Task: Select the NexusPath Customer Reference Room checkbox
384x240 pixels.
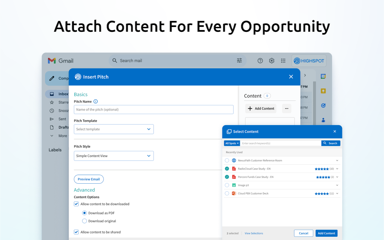Action: [227, 160]
